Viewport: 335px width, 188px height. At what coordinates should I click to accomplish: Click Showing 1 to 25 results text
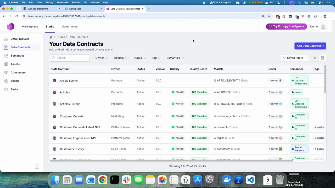tap(187, 166)
